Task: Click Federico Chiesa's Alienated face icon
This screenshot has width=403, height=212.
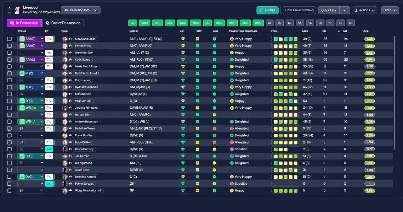Action: (232, 128)
